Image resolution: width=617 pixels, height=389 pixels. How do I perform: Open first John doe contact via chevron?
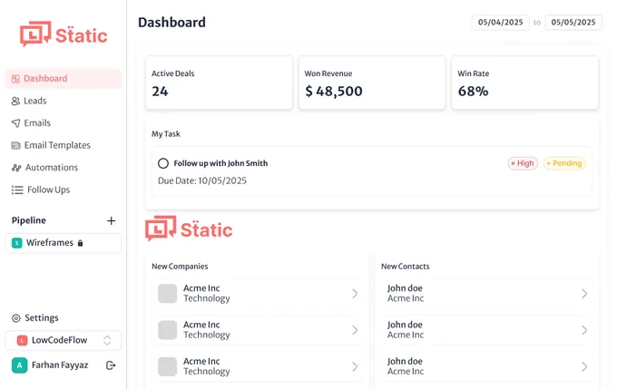584,294
